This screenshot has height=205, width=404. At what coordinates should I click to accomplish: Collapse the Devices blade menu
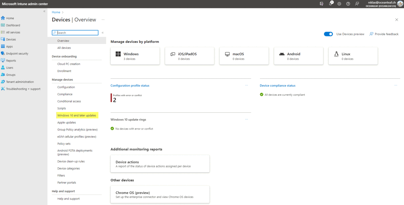coord(103,33)
